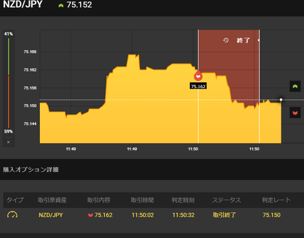Screen dimensions: 304x238
Task: Click the 75.162 entry price label
Action: click(x=198, y=86)
